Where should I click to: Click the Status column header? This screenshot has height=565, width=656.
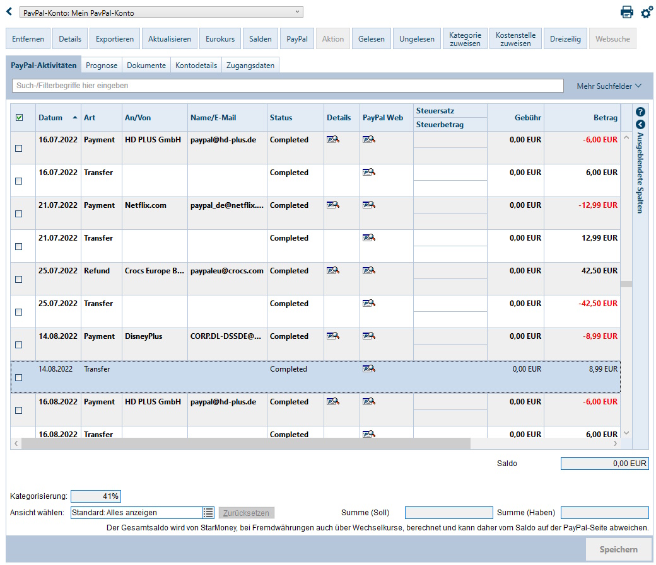(x=295, y=117)
